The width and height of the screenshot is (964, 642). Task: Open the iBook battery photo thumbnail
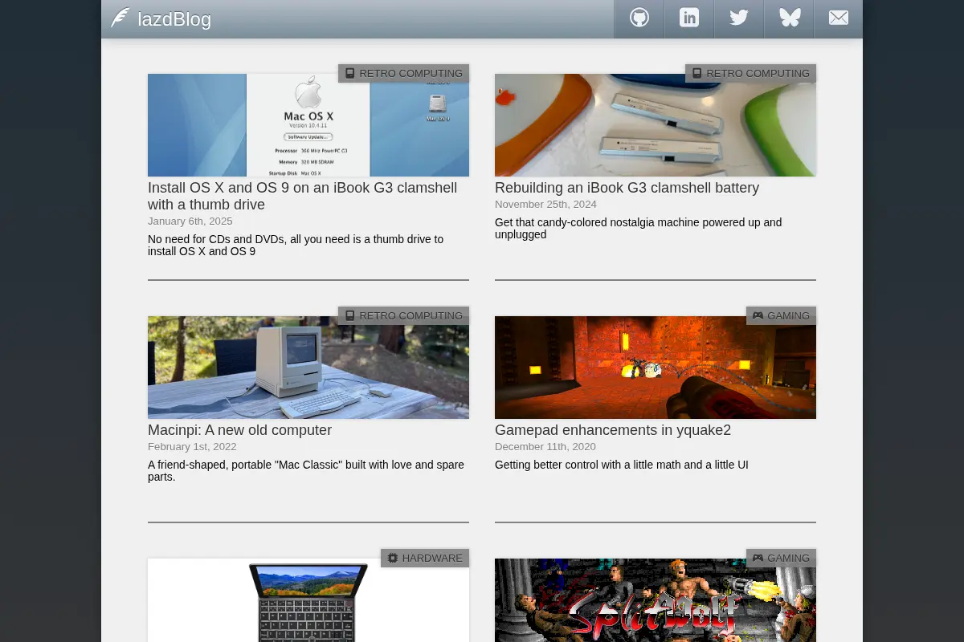656,125
